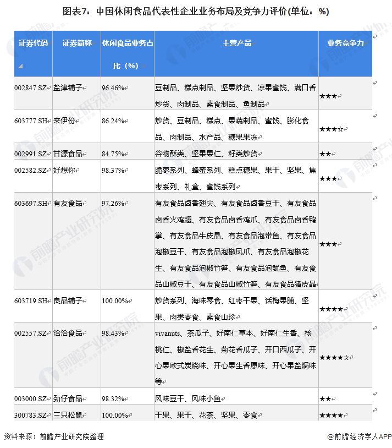
Task: Click the 100.00% value for 三只松鼠
Action: coord(115,416)
